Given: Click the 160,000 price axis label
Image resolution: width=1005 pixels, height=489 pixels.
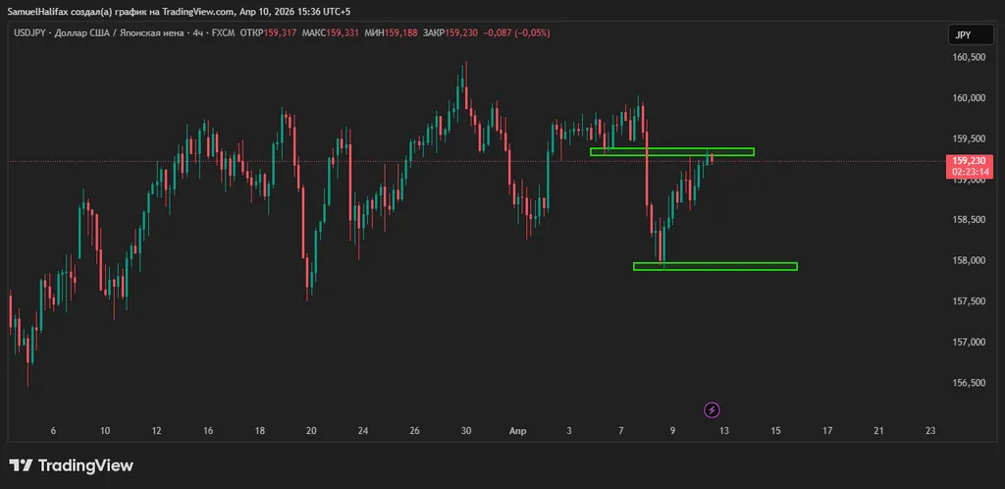Looking at the screenshot, I should point(969,98).
